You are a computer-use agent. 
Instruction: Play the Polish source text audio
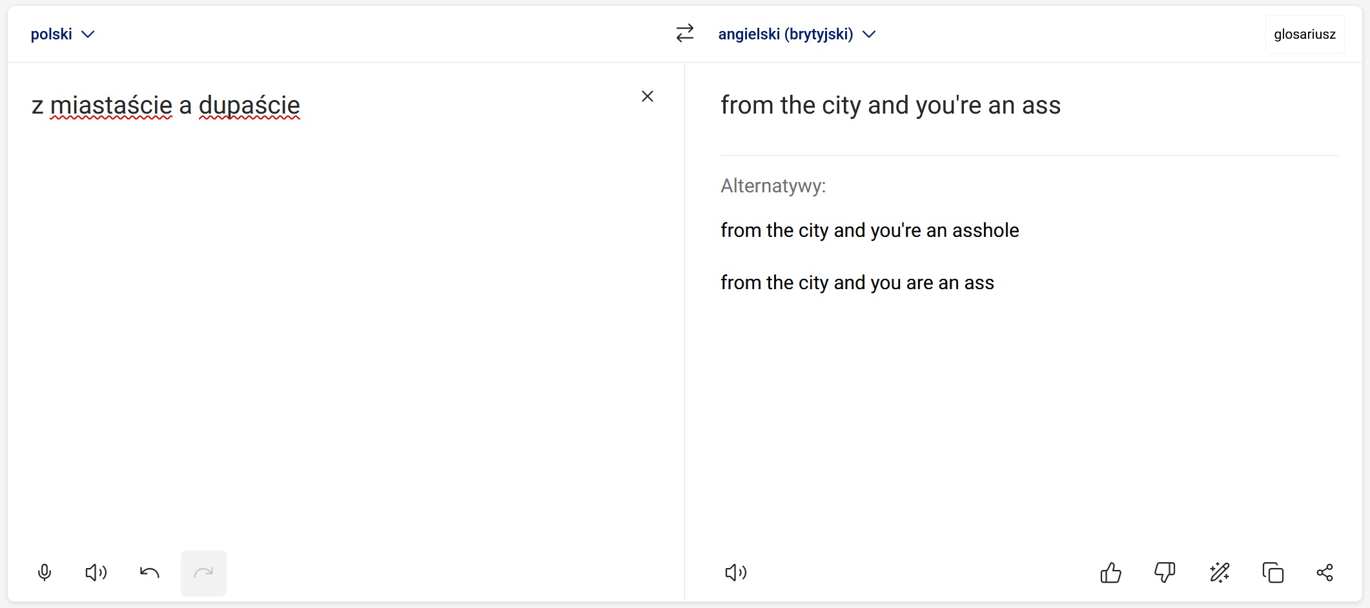point(96,573)
